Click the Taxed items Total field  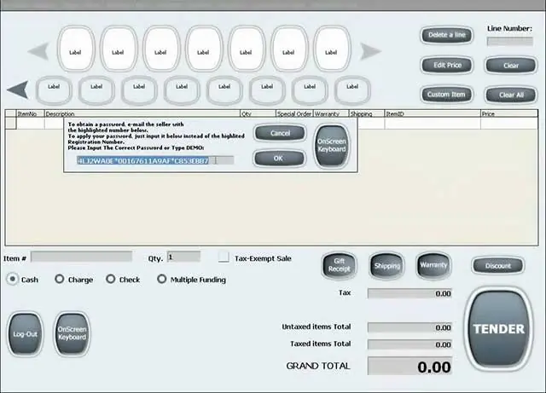409,344
